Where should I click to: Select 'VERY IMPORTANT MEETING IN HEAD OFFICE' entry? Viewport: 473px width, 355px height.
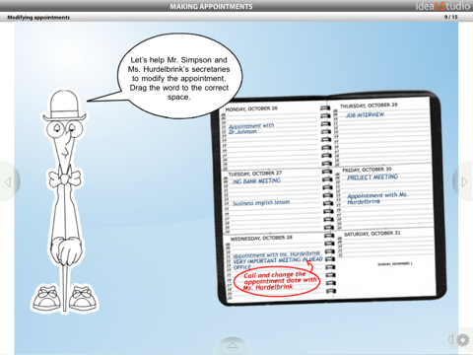pos(278,263)
